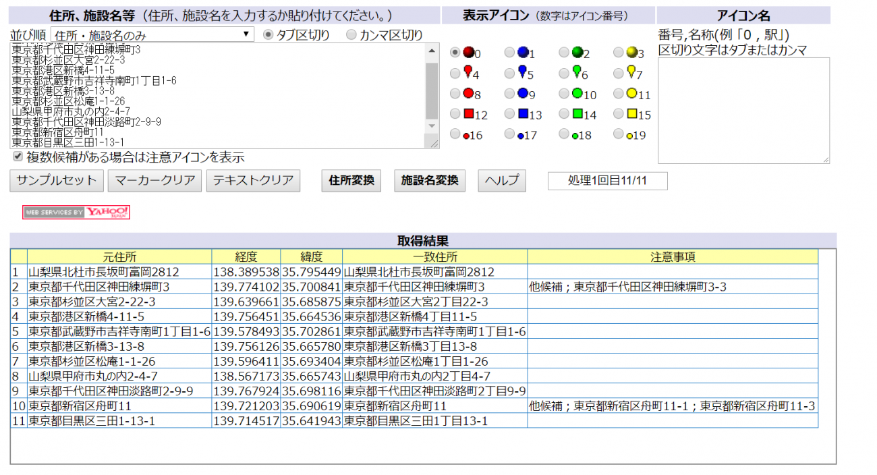Click the 処理1回目11/11 status field
This screenshot has height=475, width=877.
coord(608,181)
